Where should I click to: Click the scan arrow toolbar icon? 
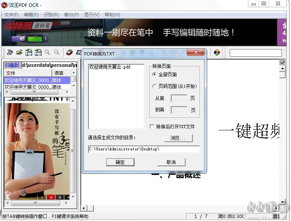pos(10,53)
